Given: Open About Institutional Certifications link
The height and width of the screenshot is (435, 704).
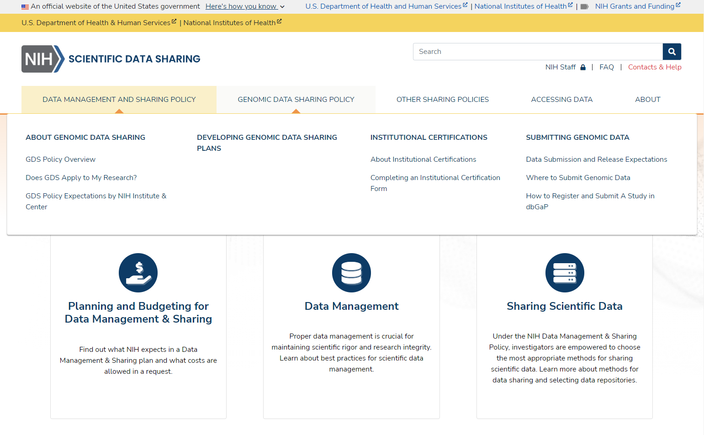Looking at the screenshot, I should tap(423, 159).
